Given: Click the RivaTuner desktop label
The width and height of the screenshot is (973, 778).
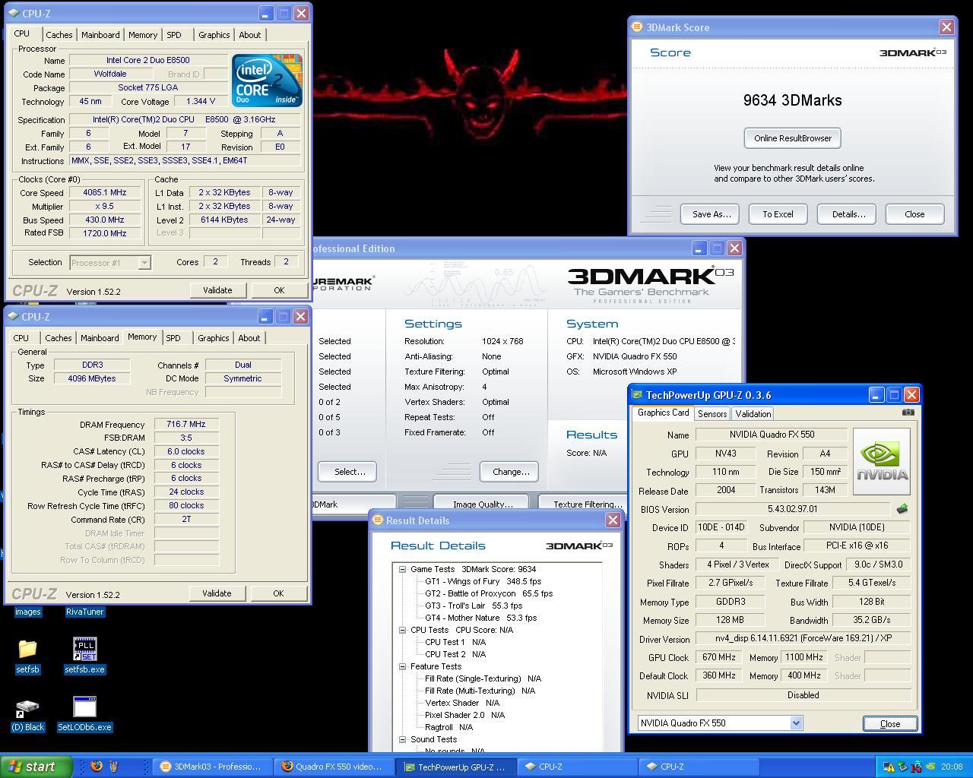Looking at the screenshot, I should click(84, 612).
